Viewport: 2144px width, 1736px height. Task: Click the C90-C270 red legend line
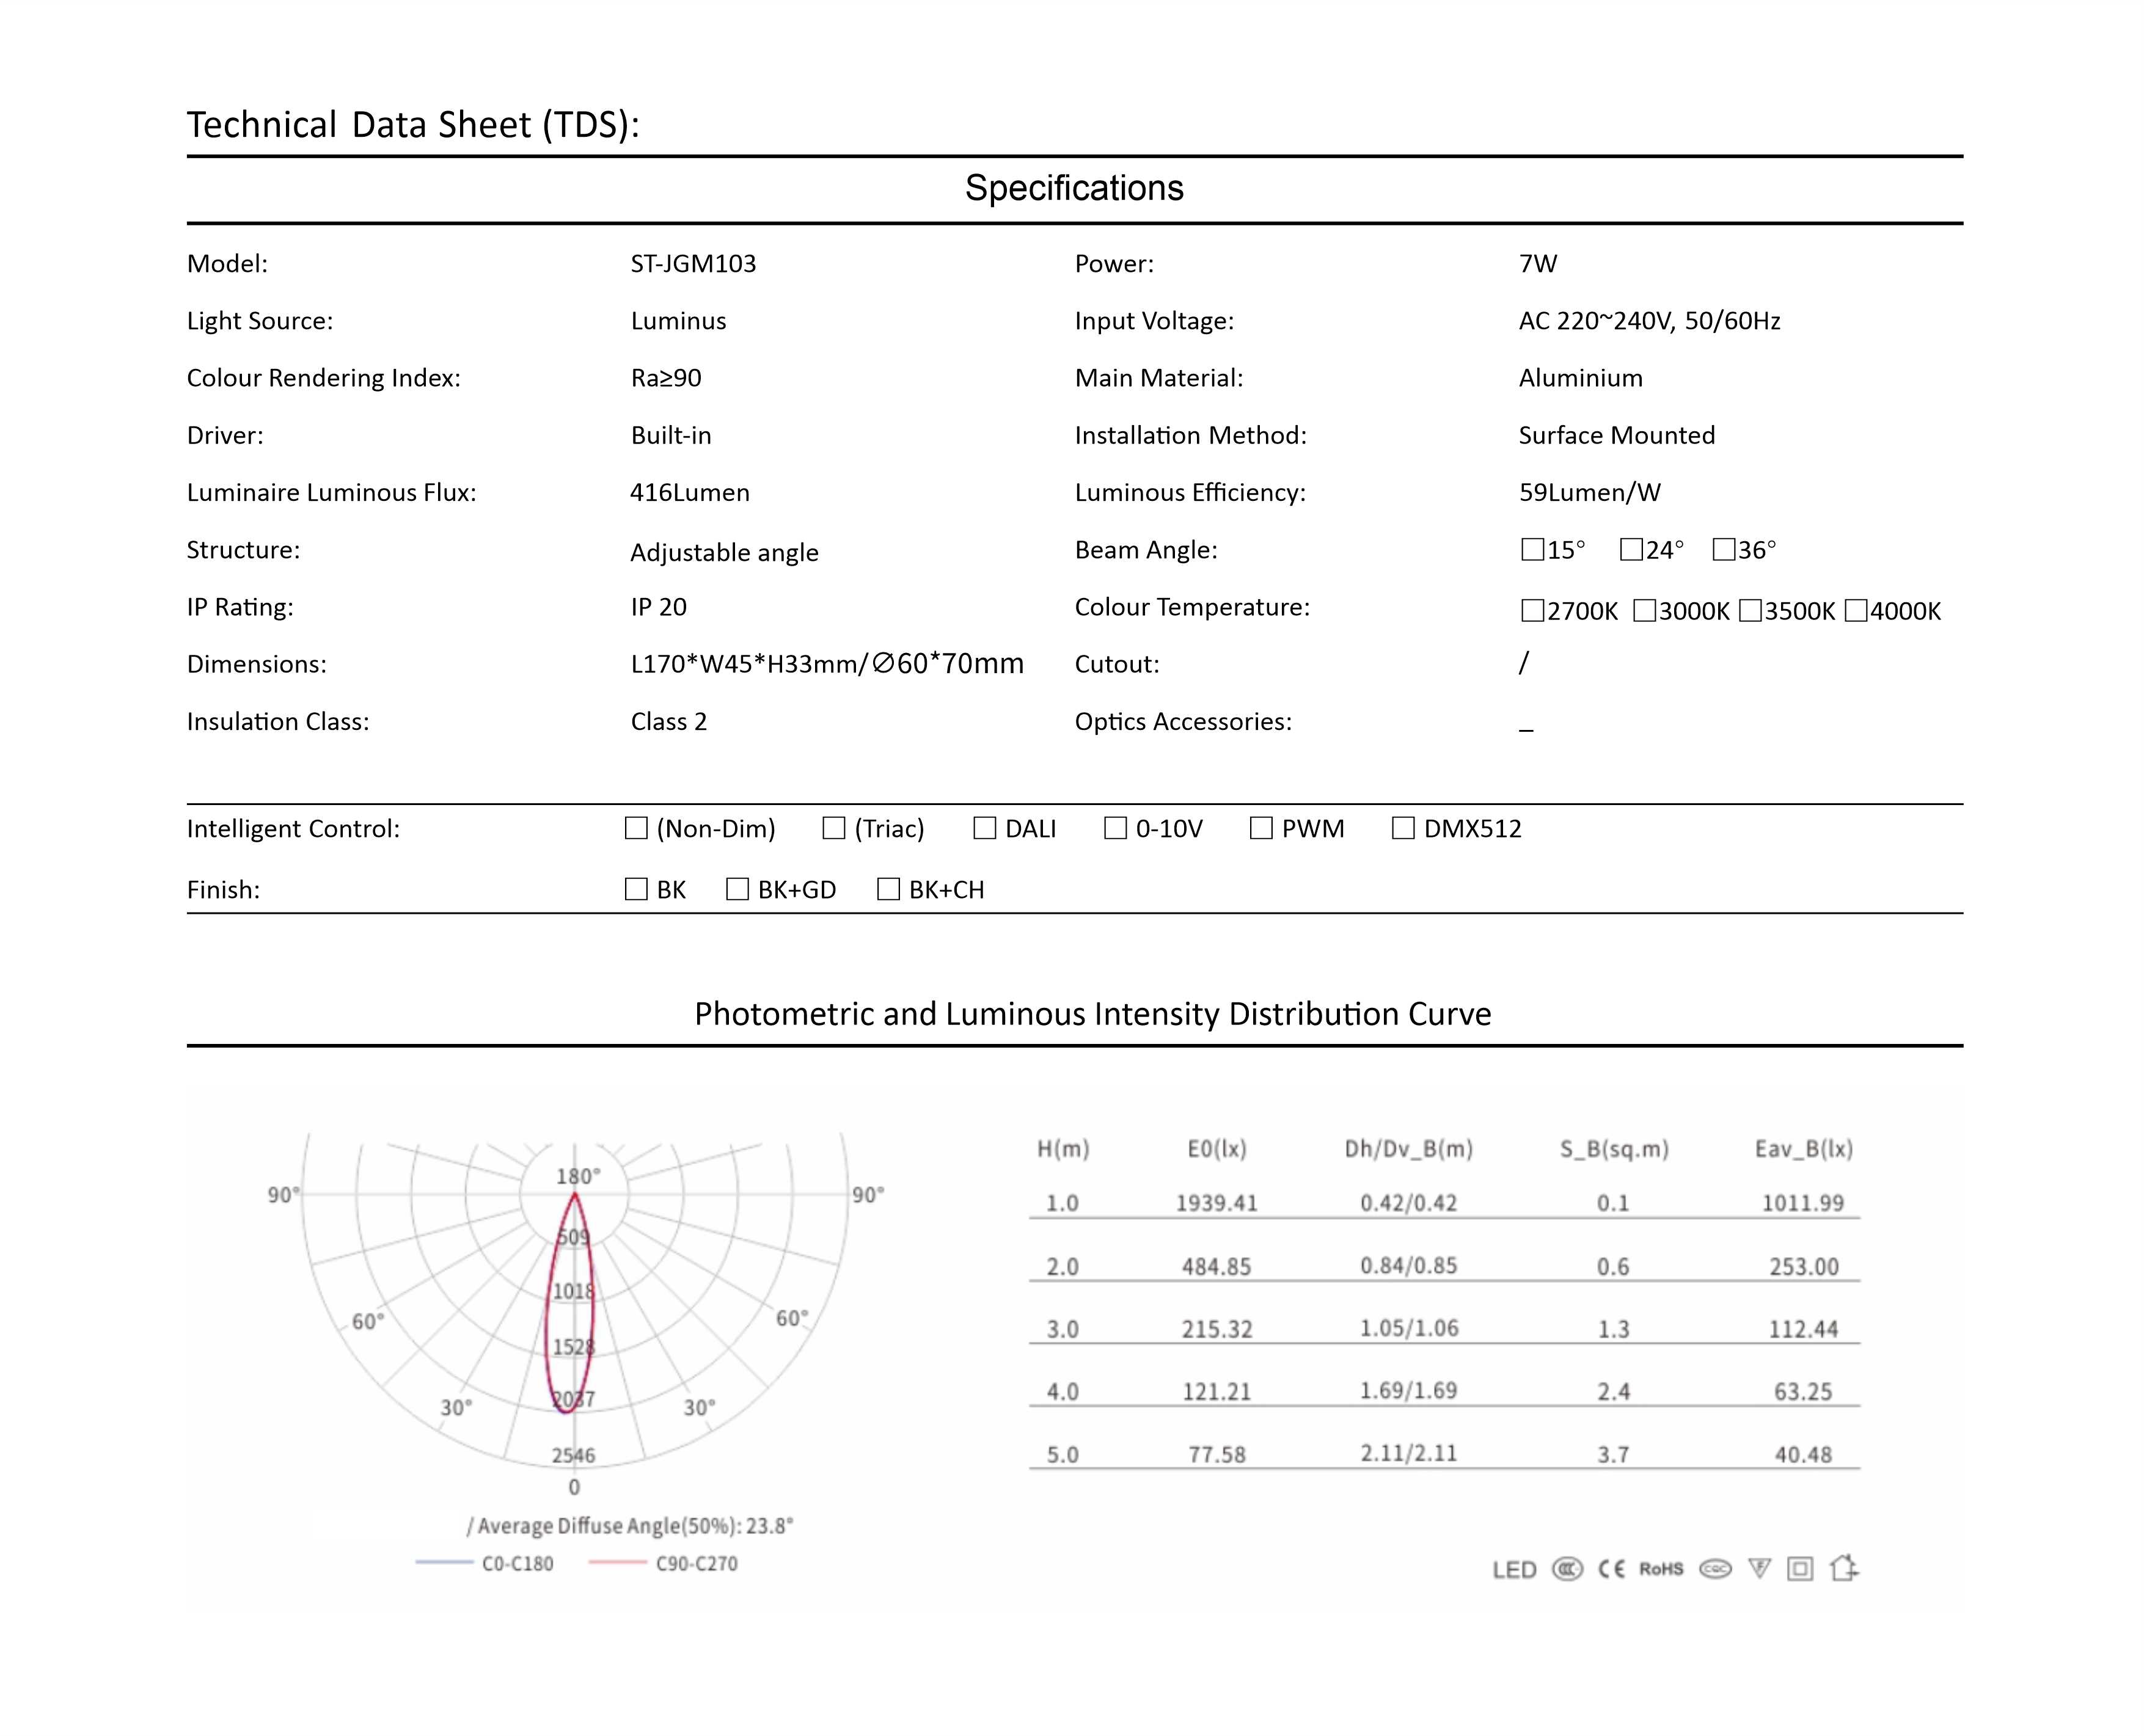point(617,1563)
